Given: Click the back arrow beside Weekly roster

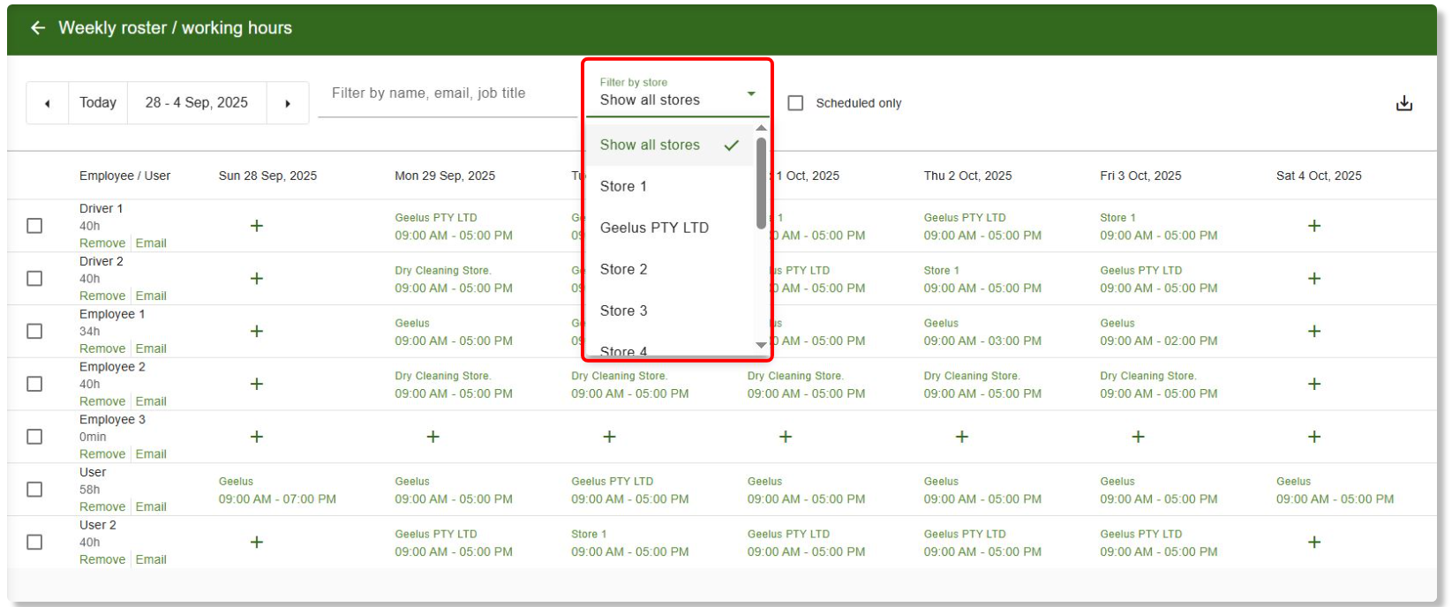Looking at the screenshot, I should coord(37,28).
